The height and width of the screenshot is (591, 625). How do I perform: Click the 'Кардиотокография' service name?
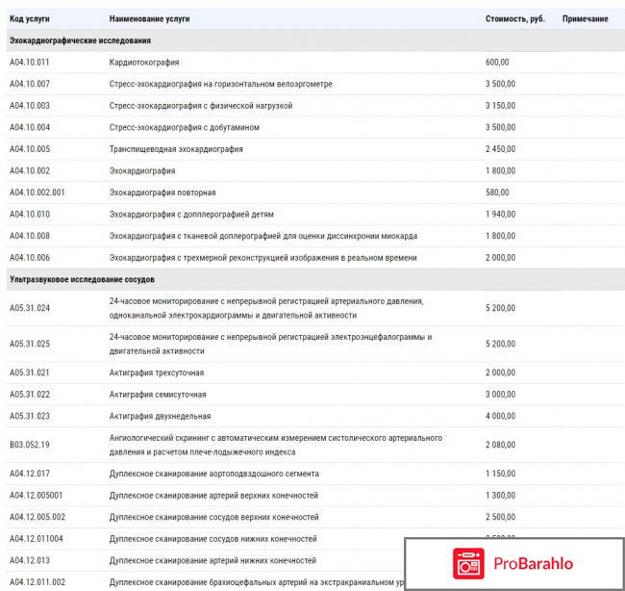[144, 62]
